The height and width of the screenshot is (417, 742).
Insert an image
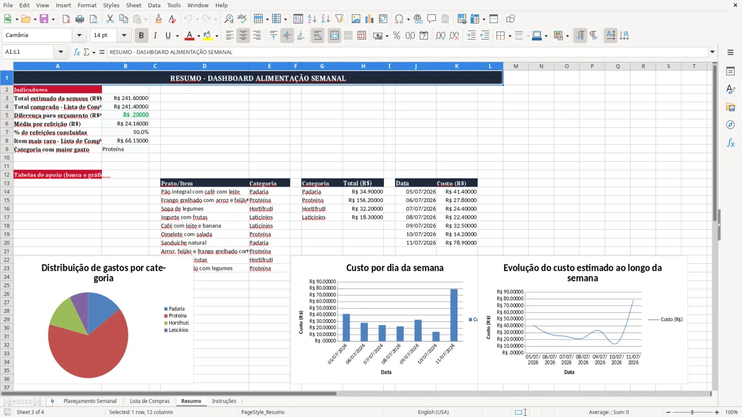[x=356, y=19]
